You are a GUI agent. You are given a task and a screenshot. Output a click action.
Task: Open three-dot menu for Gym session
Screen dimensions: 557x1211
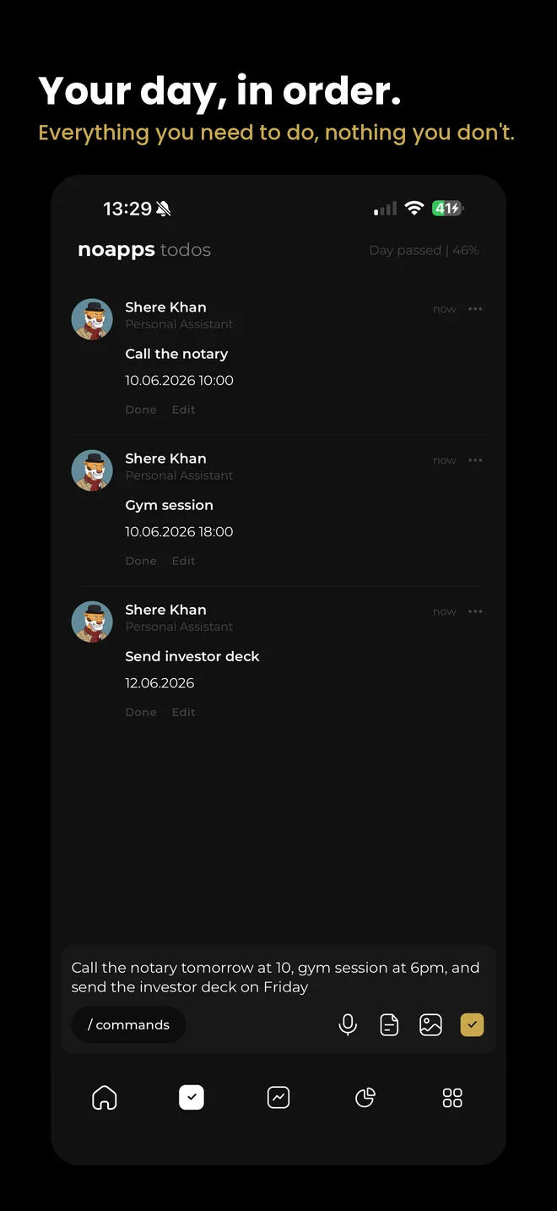point(475,460)
